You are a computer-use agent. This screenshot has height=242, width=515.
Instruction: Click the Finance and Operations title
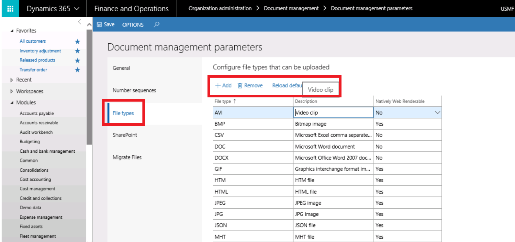131,9
